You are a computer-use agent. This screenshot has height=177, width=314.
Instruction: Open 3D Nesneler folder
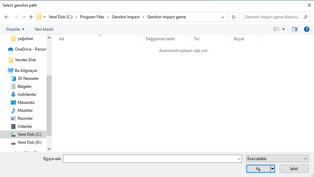[x=28, y=79]
